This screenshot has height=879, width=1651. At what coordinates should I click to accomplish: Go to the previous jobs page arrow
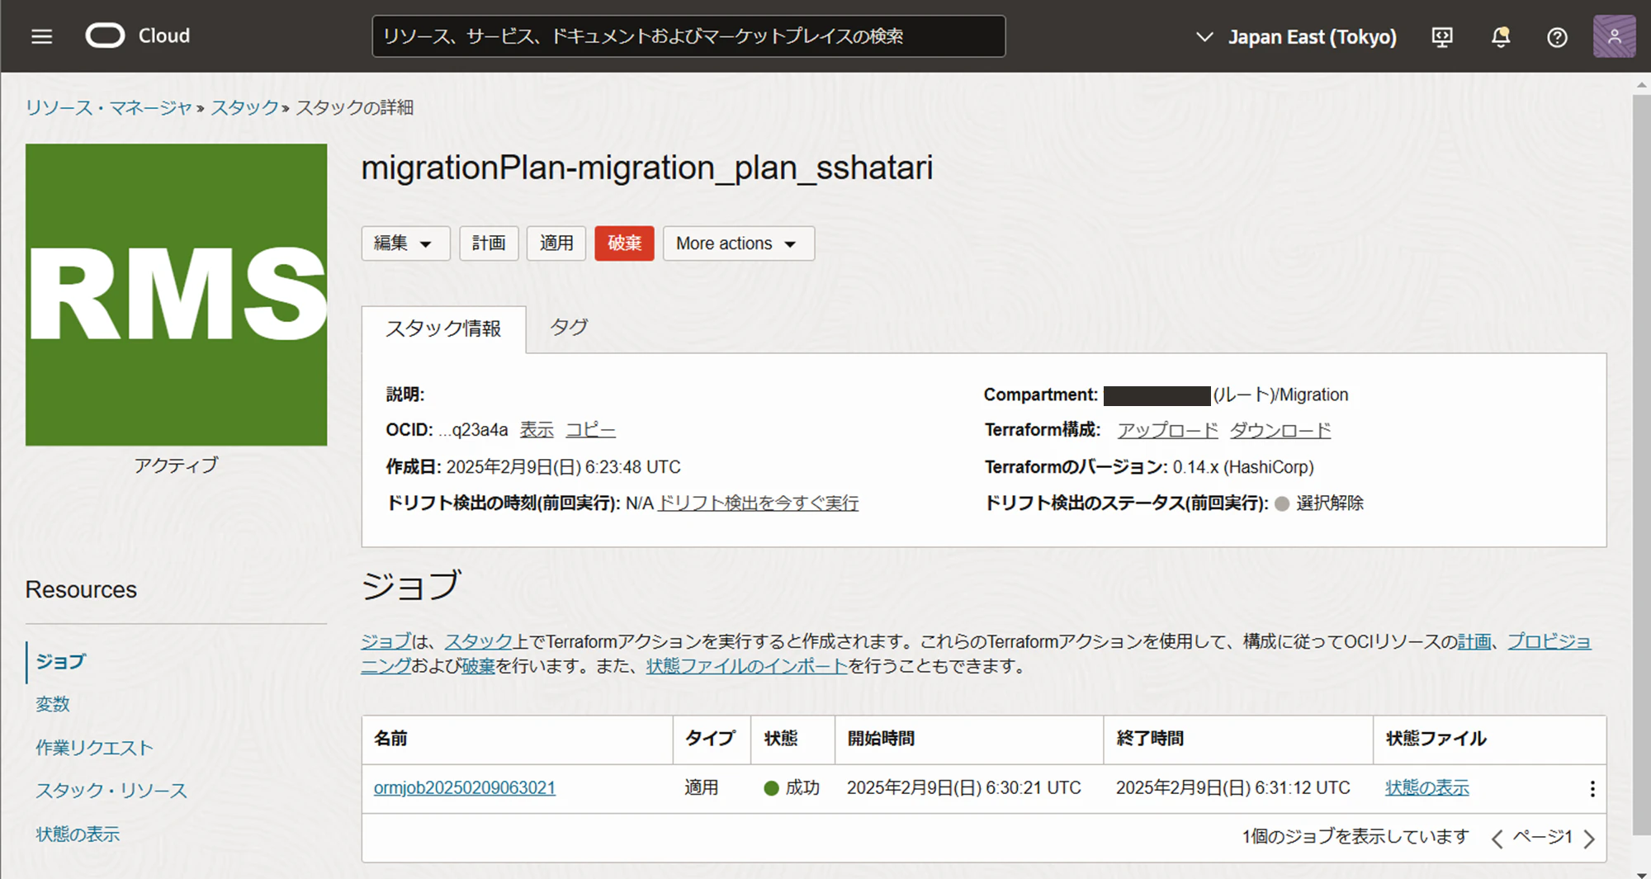pos(1497,839)
